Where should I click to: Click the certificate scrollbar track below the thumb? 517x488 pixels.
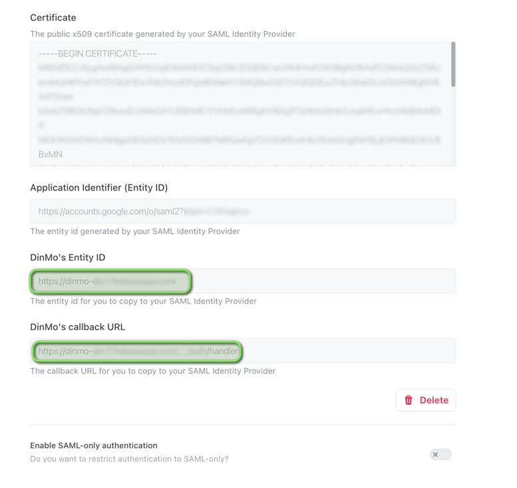[x=453, y=126]
